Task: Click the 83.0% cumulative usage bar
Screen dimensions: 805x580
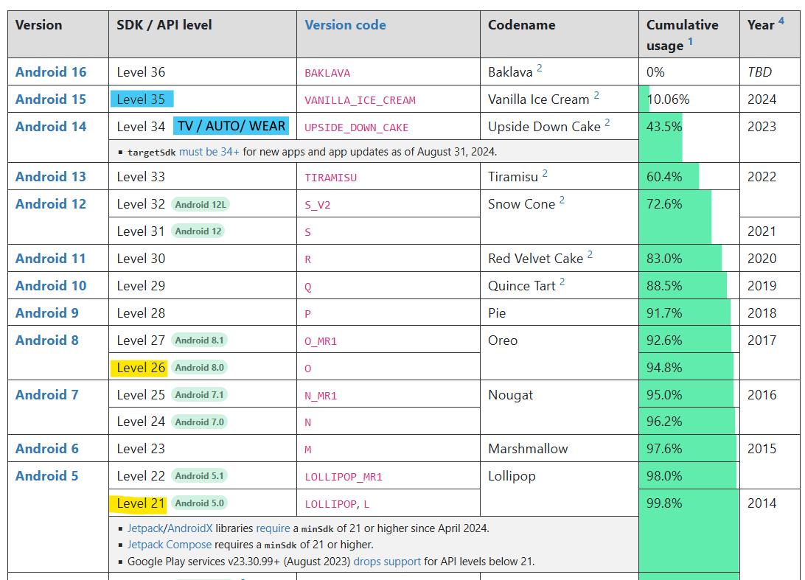Action: [x=680, y=258]
